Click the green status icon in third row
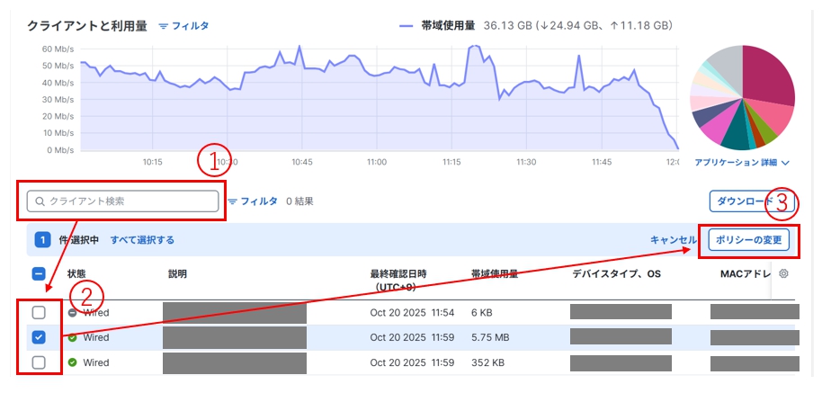Viewport: 822px width, 393px height. point(72,363)
